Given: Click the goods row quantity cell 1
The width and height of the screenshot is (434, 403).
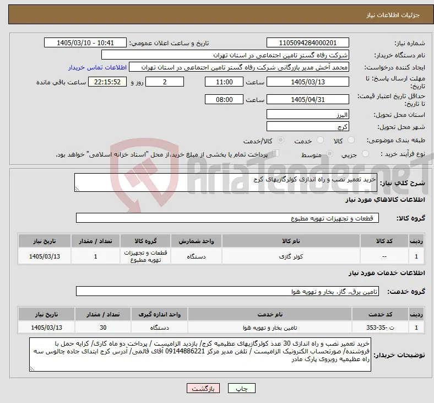Looking at the screenshot, I should (x=95, y=256).
